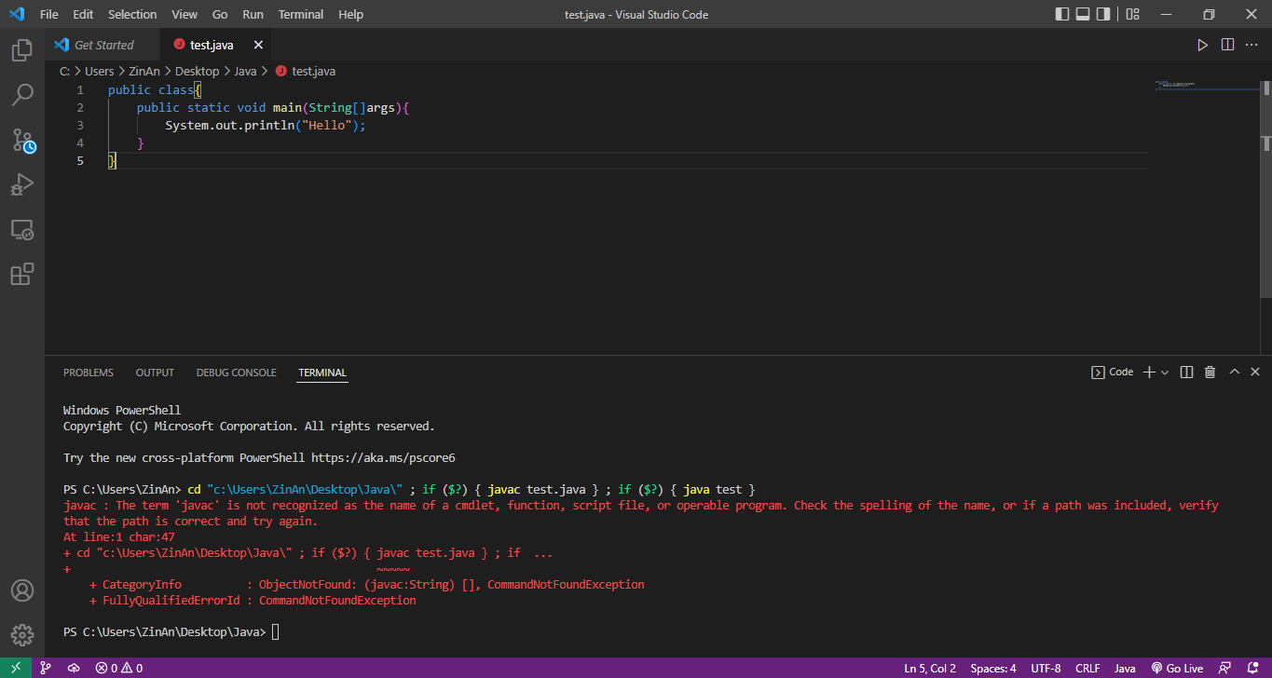This screenshot has height=678, width=1272.
Task: Open the Extensions view
Action: pyautogui.click(x=22, y=274)
